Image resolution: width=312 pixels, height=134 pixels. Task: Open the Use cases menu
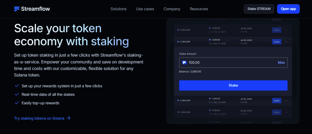click(145, 9)
